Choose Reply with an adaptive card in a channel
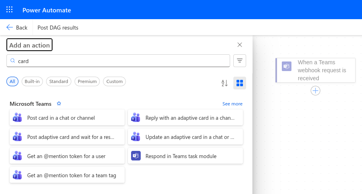 [185, 117]
